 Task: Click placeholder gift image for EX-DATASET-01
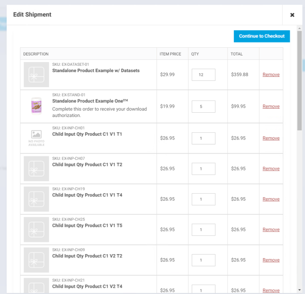click(x=36, y=75)
